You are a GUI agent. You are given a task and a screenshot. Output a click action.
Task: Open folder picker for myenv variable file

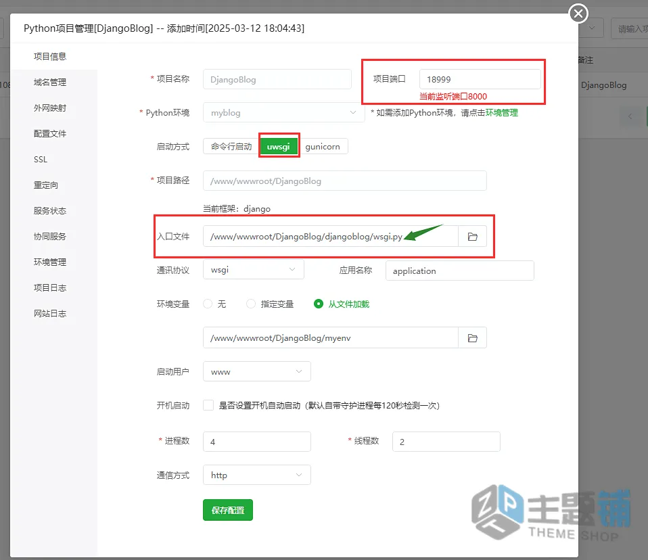(x=472, y=338)
